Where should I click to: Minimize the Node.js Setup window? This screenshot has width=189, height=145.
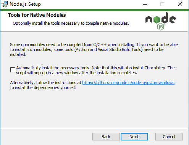145,4
